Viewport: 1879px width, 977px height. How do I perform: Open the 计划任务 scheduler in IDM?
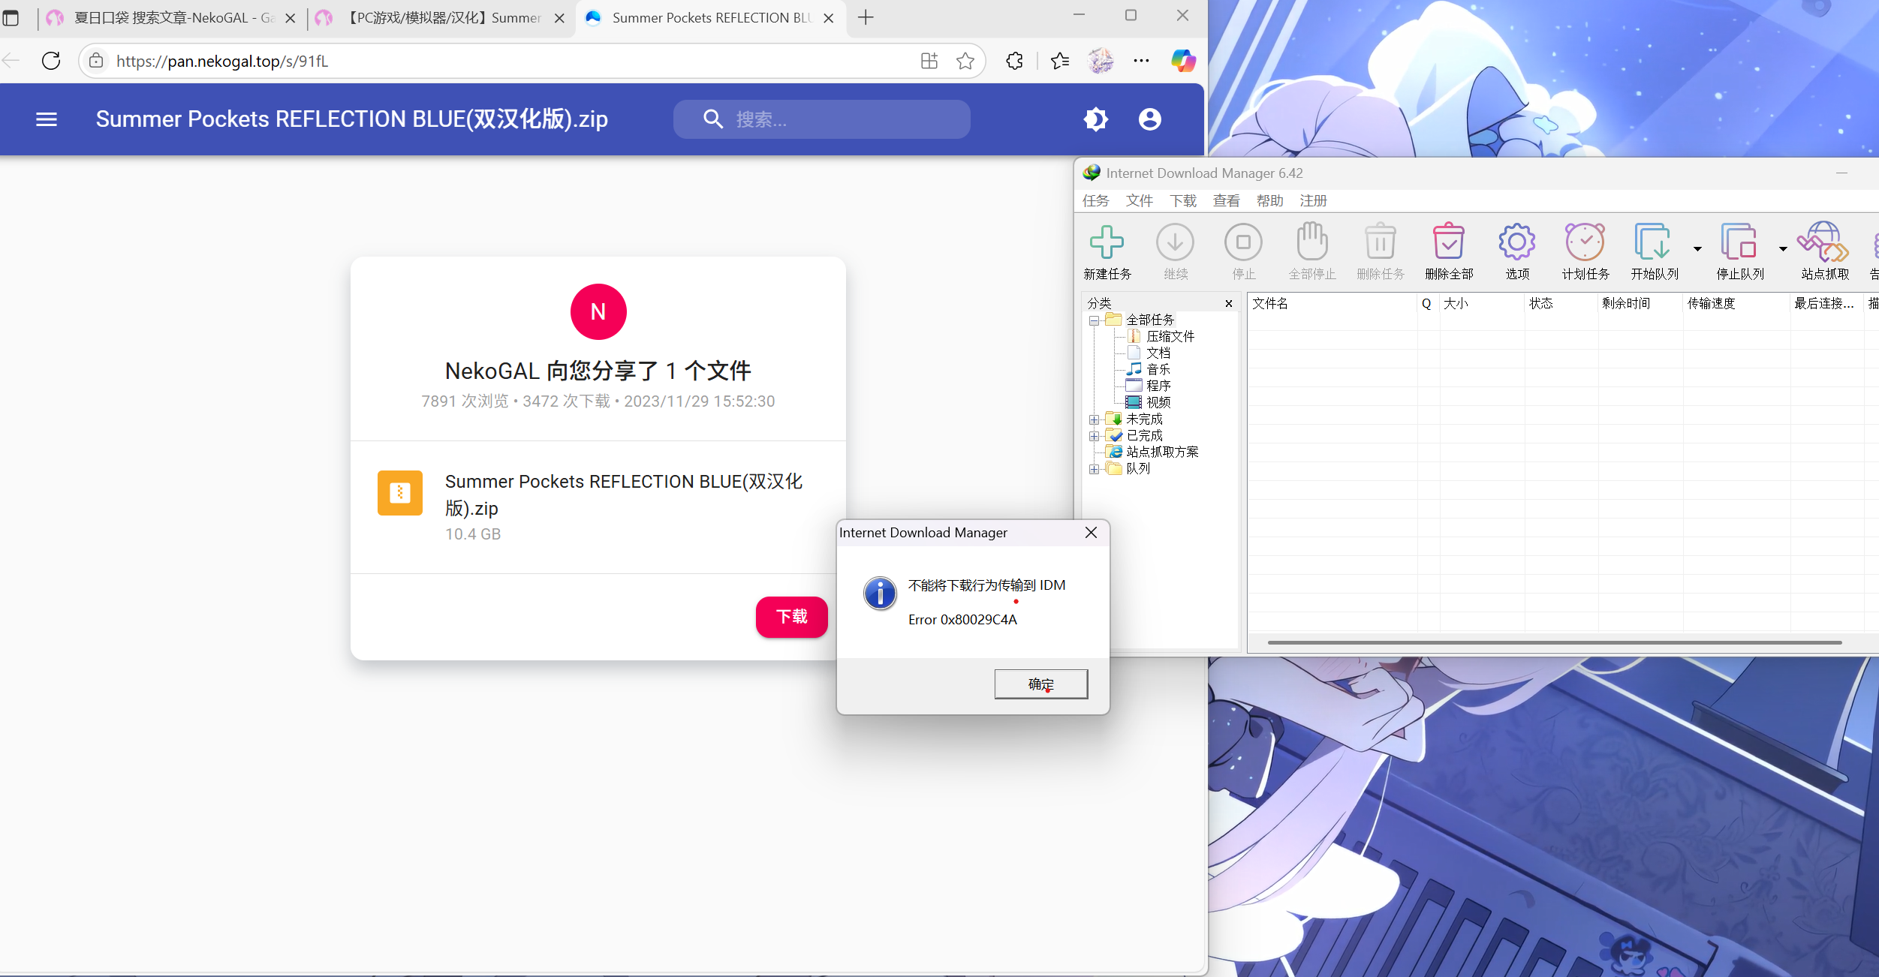coord(1585,248)
